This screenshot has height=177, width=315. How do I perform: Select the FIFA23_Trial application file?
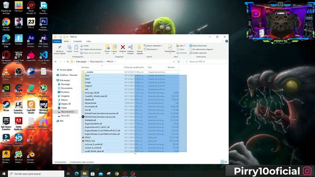(x=130, y=141)
